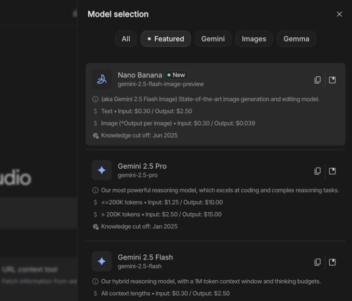Close the Model selection panel

pos(339,14)
